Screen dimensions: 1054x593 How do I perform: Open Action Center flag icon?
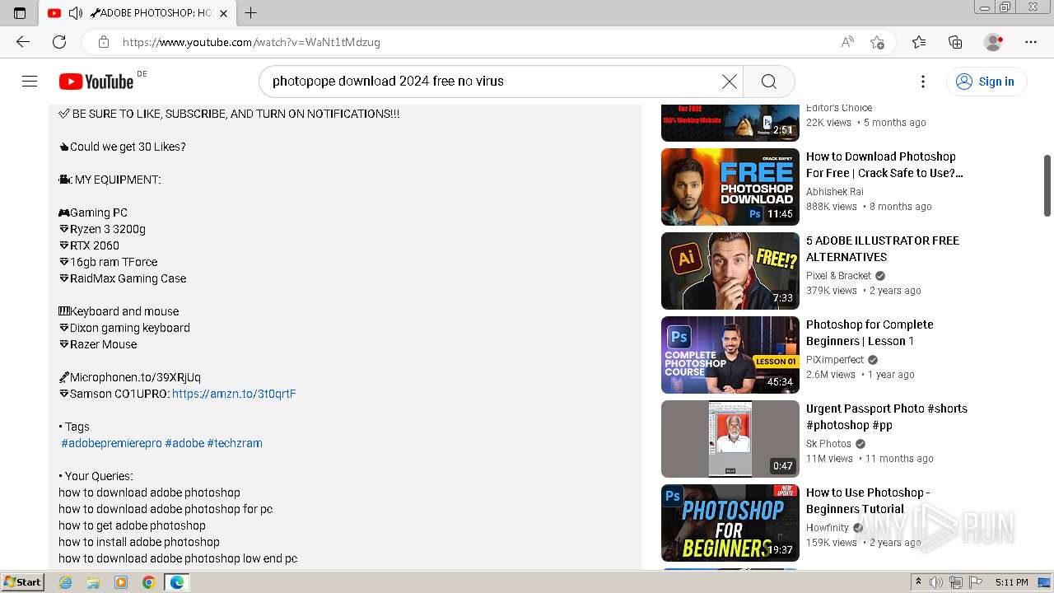pyautogui.click(x=974, y=582)
